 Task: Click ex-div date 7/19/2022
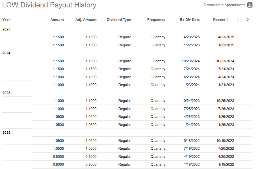(192, 148)
